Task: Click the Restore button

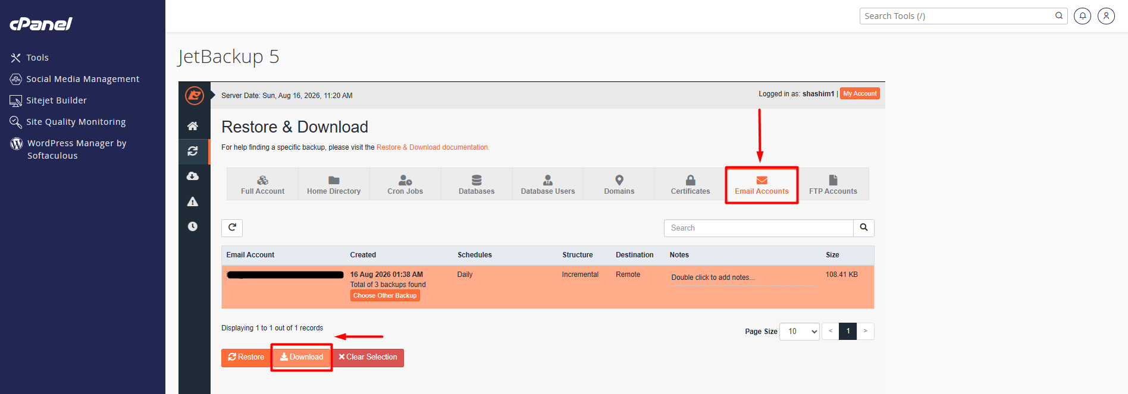Action: [246, 358]
